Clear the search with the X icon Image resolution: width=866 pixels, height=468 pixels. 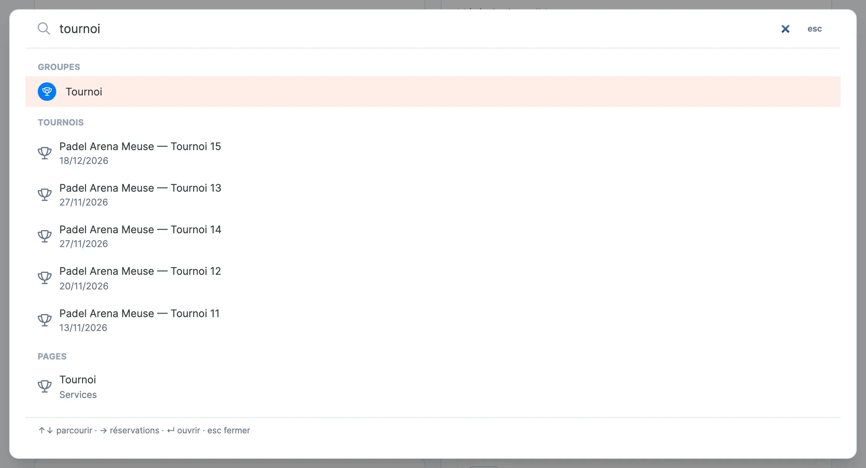[785, 29]
